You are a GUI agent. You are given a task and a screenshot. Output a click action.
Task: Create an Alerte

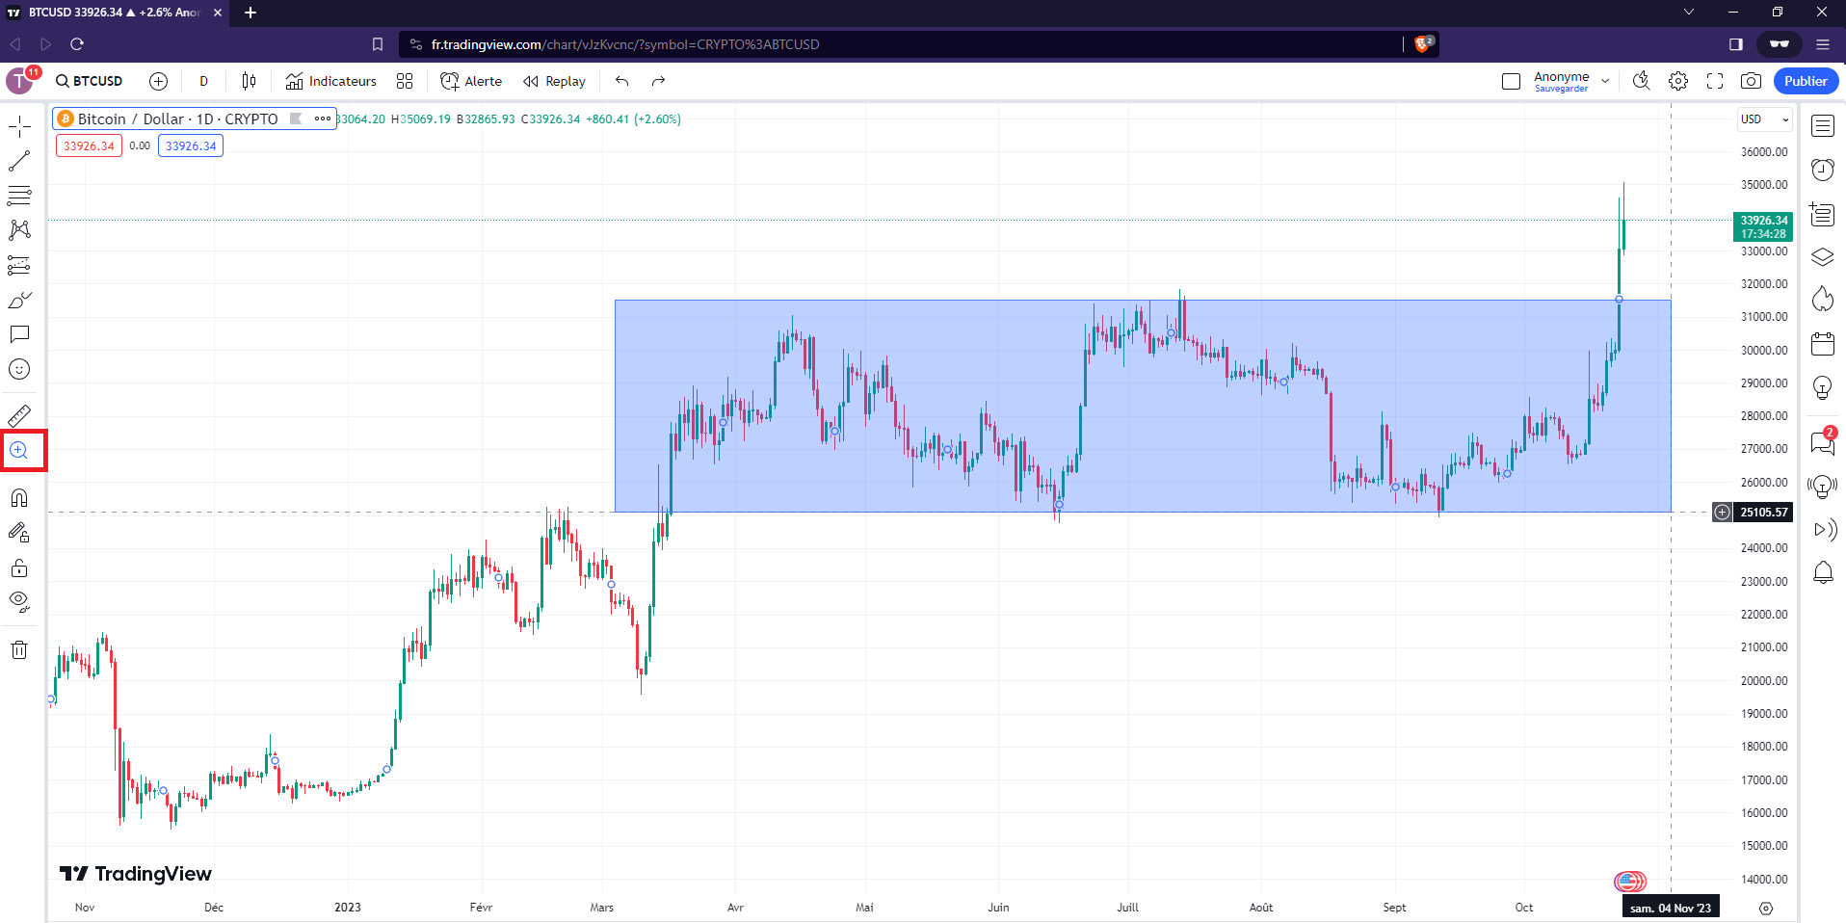tap(471, 81)
